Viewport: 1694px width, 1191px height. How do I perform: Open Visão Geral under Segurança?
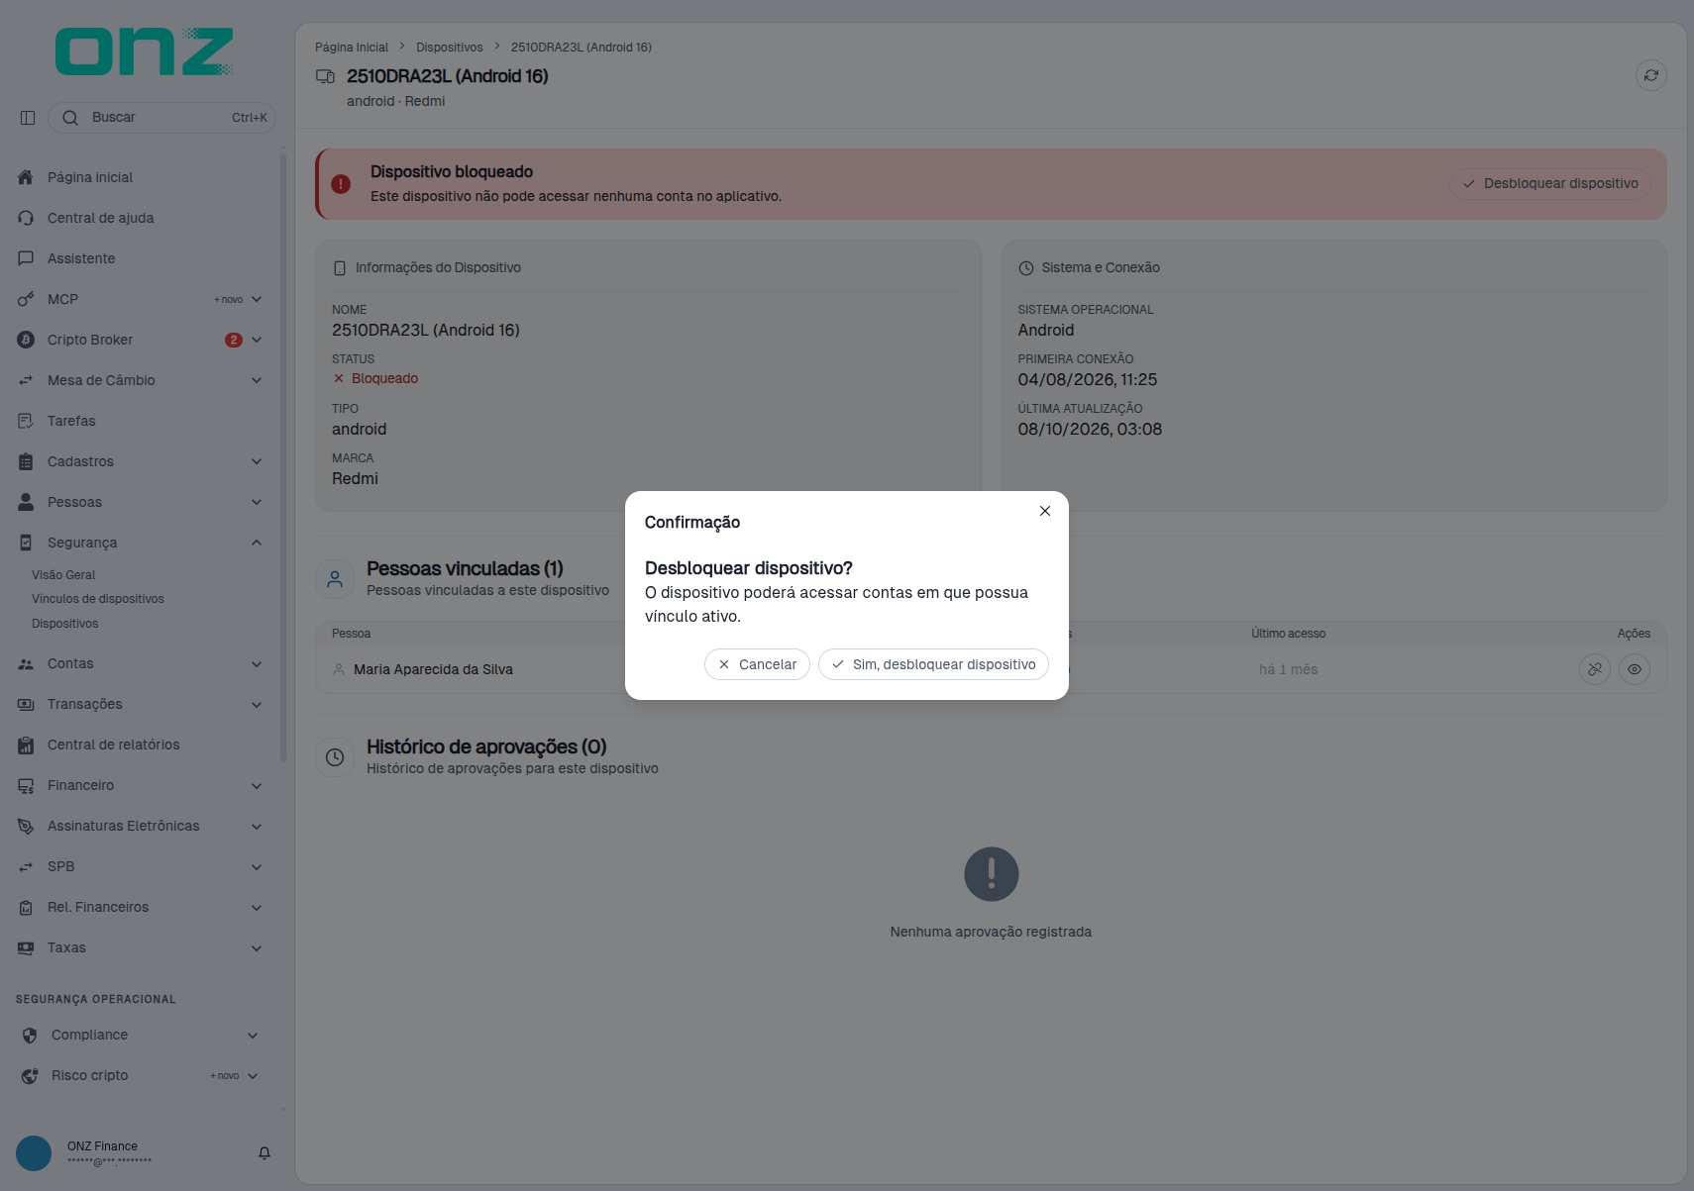pos(63,575)
